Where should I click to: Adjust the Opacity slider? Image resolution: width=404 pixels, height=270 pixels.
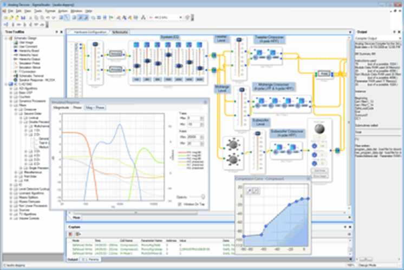[202, 197]
